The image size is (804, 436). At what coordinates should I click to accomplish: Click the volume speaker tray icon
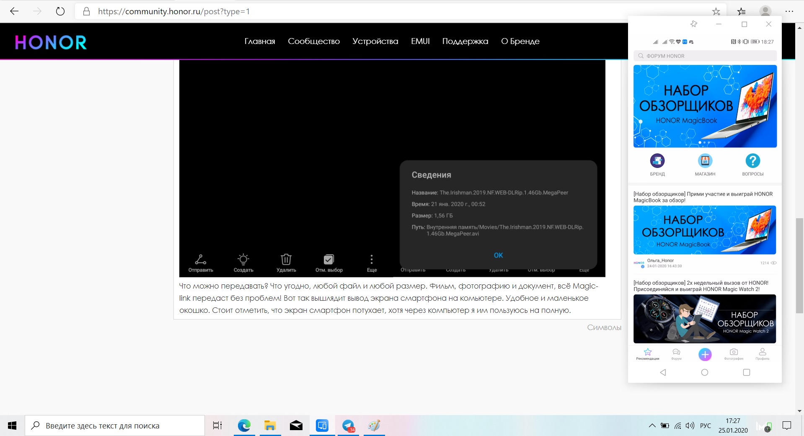pos(690,426)
